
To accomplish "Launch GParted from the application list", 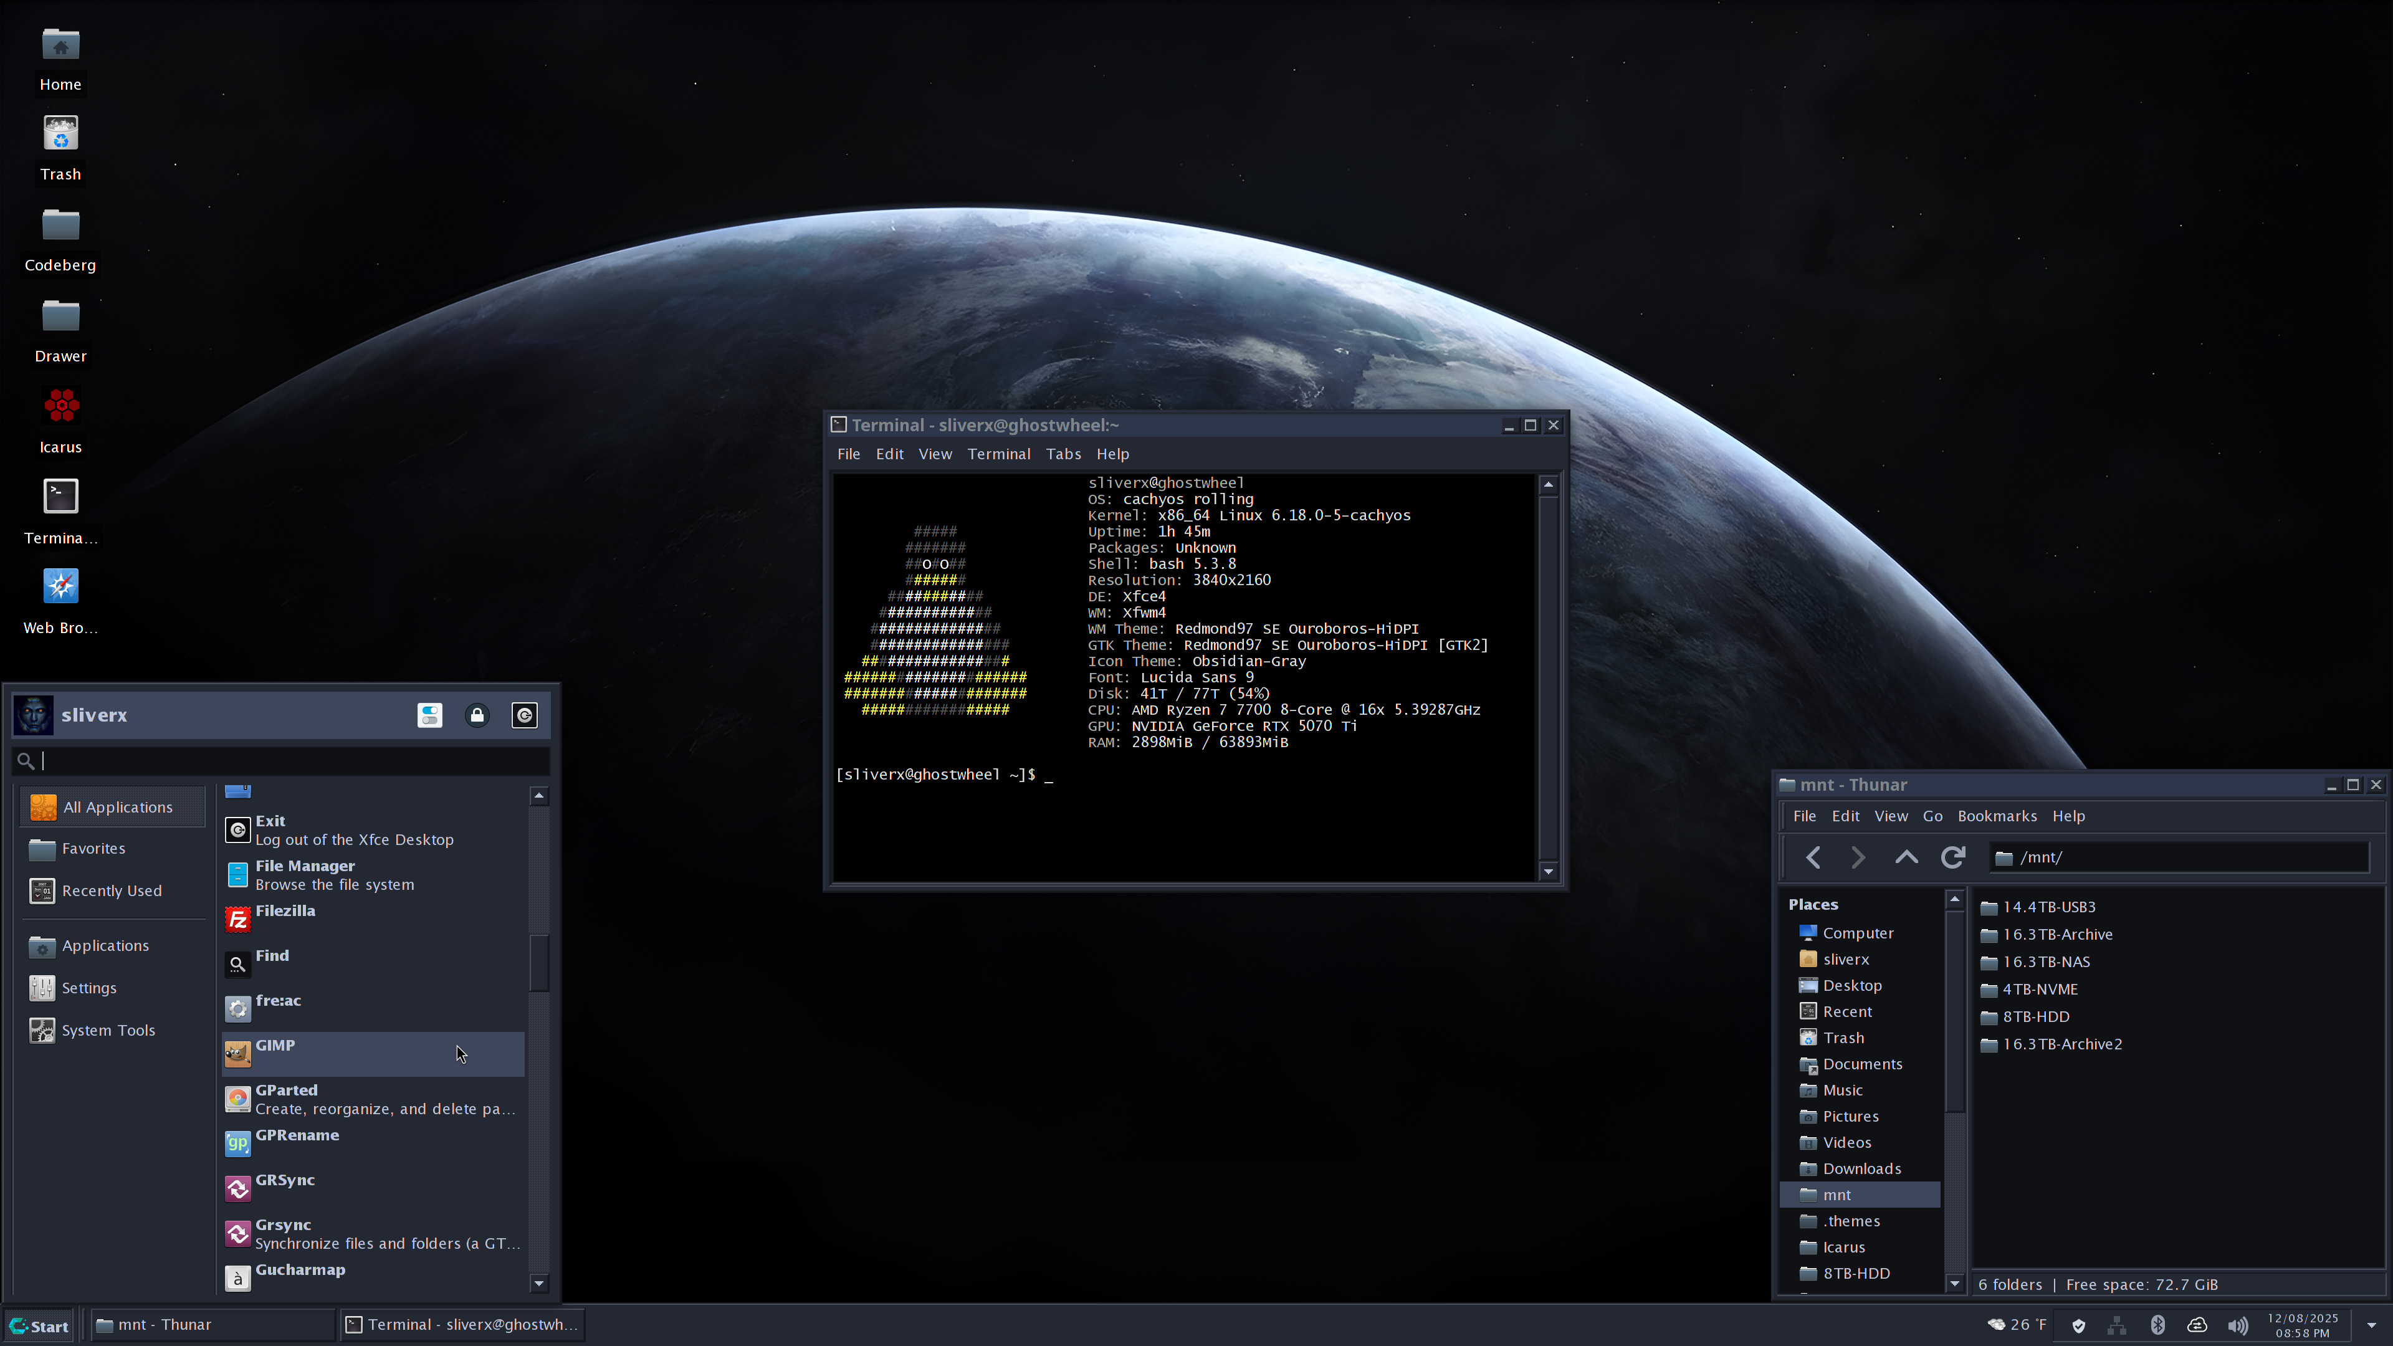I will point(371,1099).
